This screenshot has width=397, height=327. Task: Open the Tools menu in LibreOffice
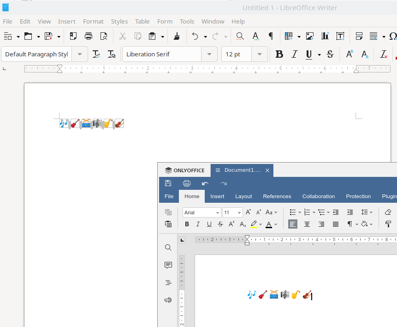tap(187, 22)
